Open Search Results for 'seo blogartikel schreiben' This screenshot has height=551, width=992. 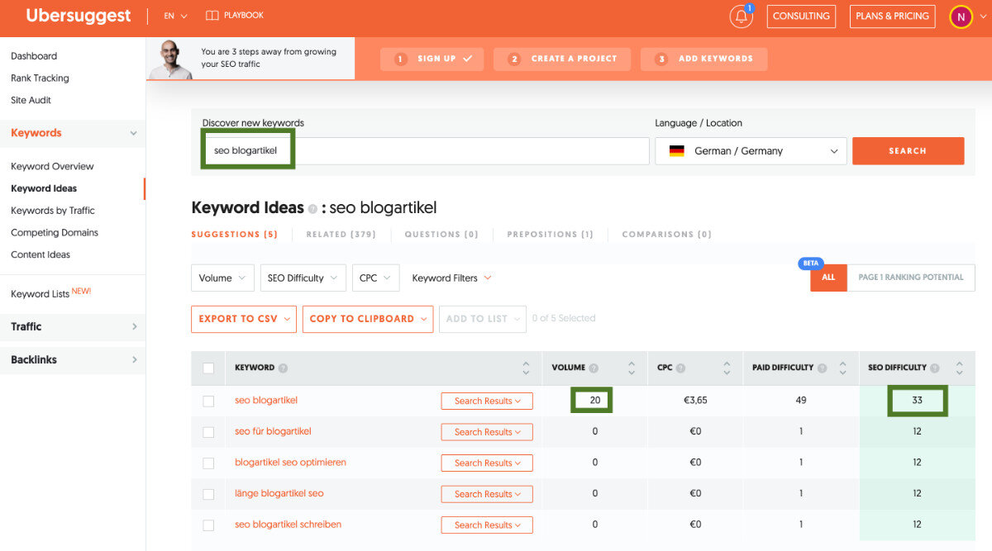487,525
